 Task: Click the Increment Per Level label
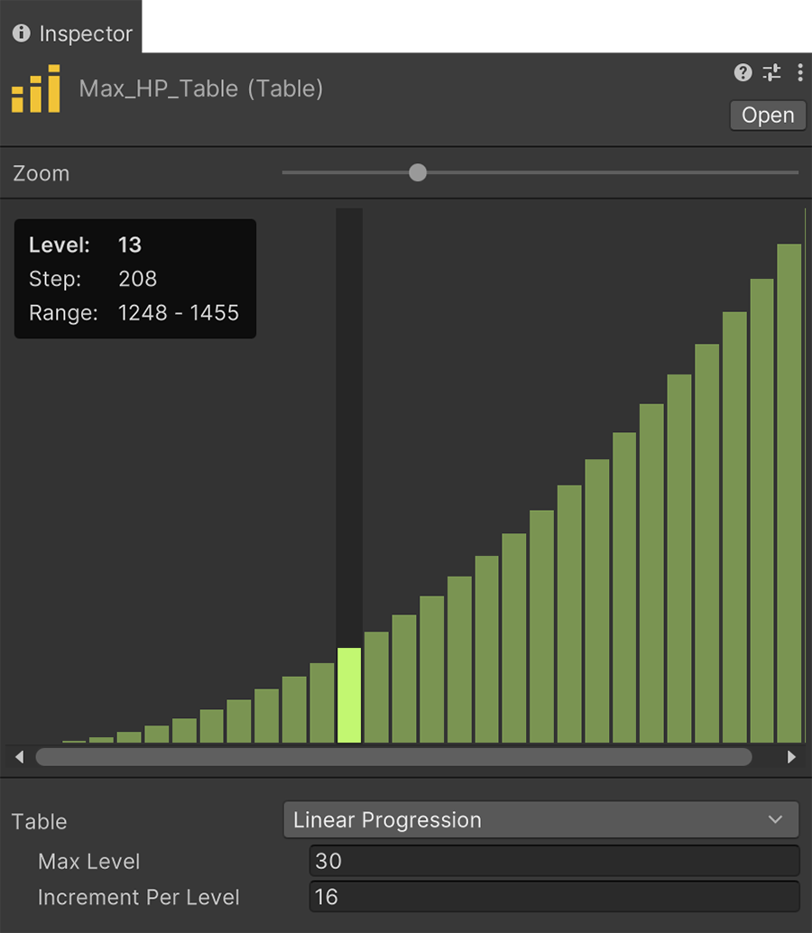point(139,897)
